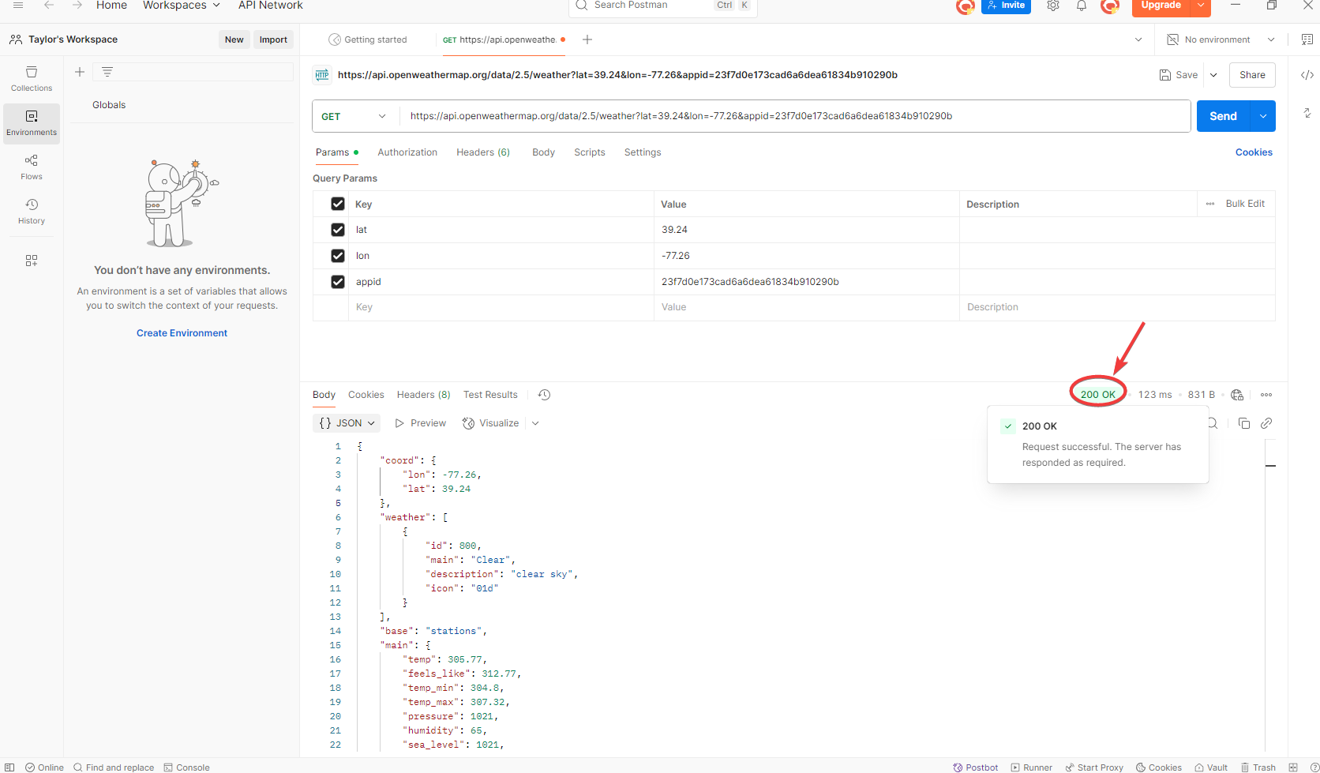
Task: Open the No environment selector dropdown
Action: click(x=1221, y=39)
